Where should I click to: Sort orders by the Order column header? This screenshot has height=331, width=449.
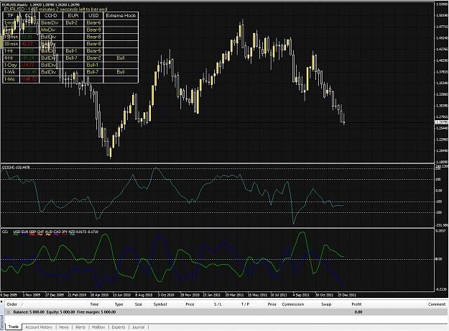click(x=12, y=304)
